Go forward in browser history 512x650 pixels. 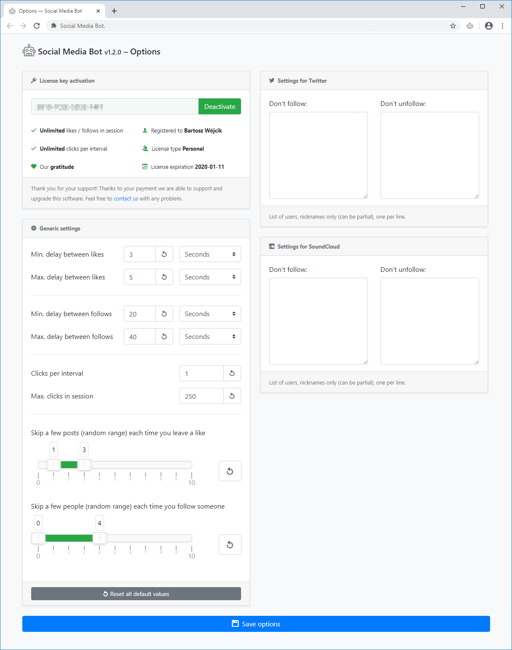23,26
